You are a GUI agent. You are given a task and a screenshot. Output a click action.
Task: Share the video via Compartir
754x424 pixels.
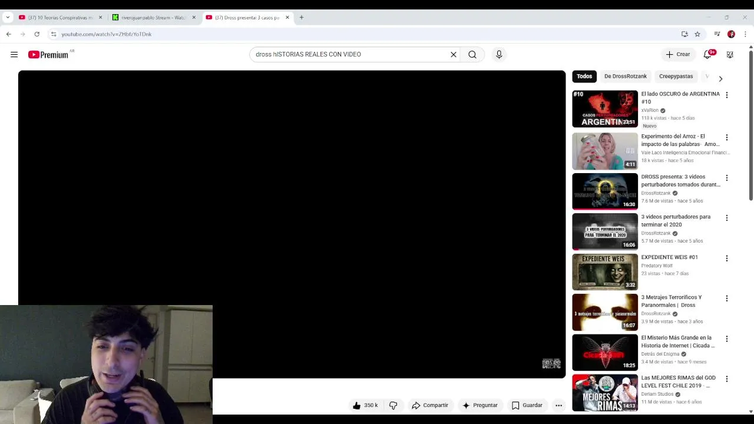coord(430,405)
